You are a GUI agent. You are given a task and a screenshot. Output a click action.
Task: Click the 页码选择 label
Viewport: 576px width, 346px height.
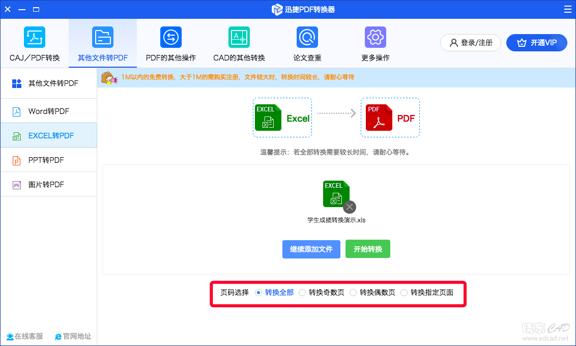click(x=235, y=293)
